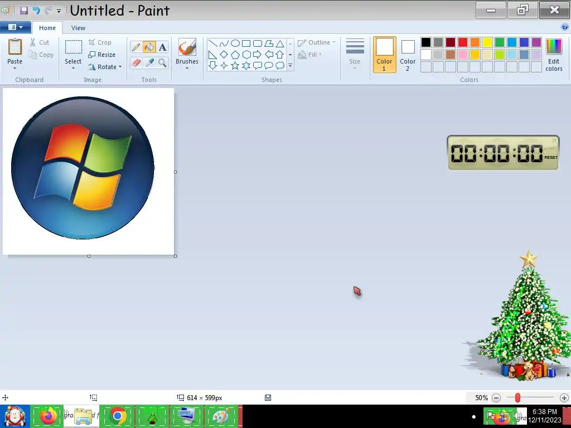The height and width of the screenshot is (428, 571).
Task: Pick the purple color swatch
Action: coord(536,42)
